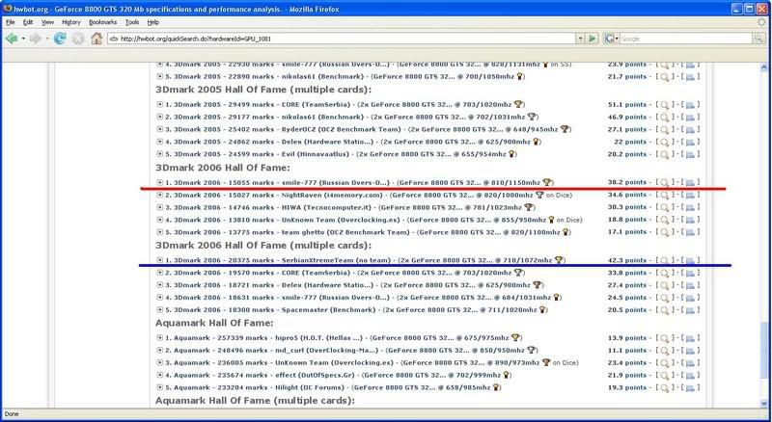Open magnifier icon for Spacemaster 18300 marks row
The width and height of the screenshot is (772, 422).
click(x=664, y=310)
